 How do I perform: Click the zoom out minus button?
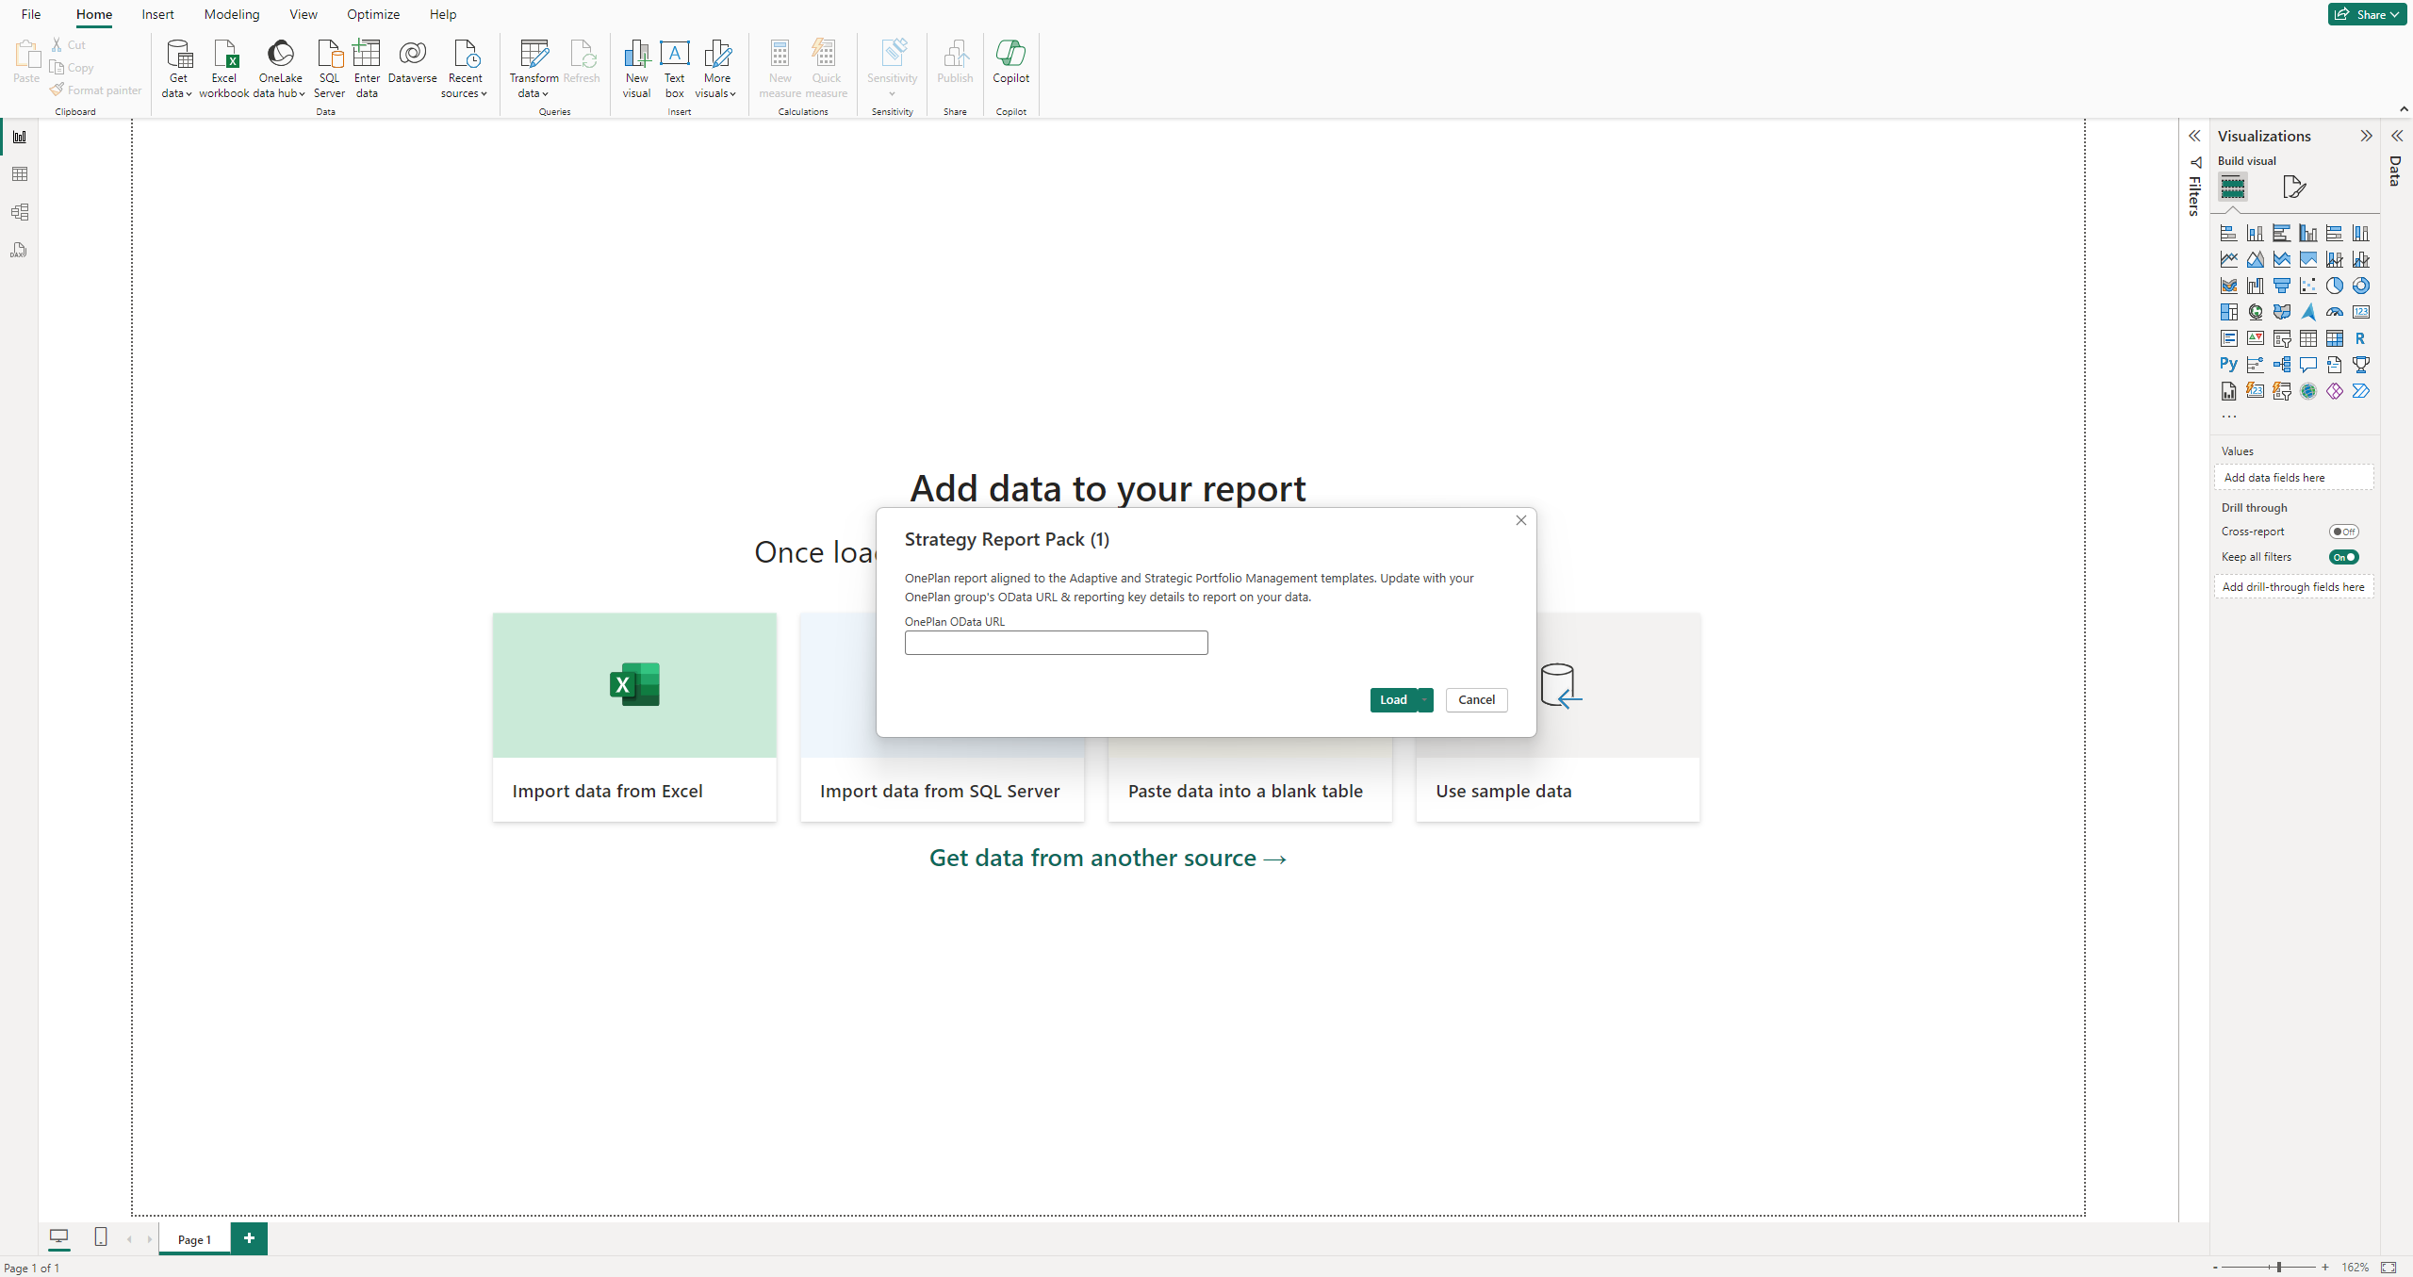pos(2215,1268)
